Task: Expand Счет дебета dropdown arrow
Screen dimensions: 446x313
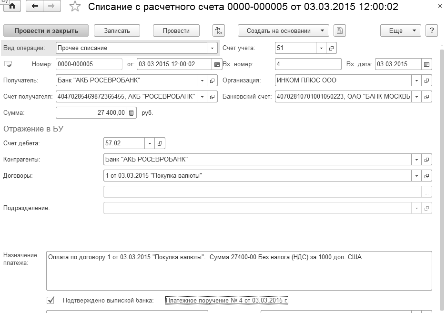Action: (150, 143)
